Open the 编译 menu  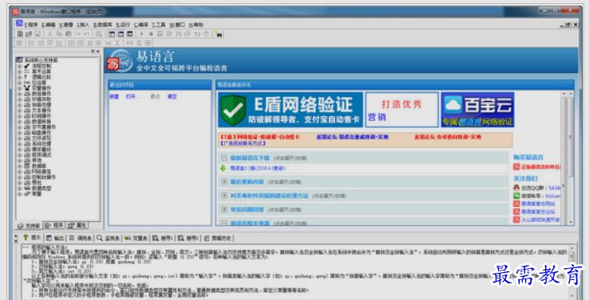coord(141,25)
